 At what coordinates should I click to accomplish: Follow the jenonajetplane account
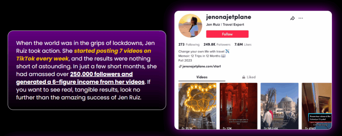coord(227,34)
